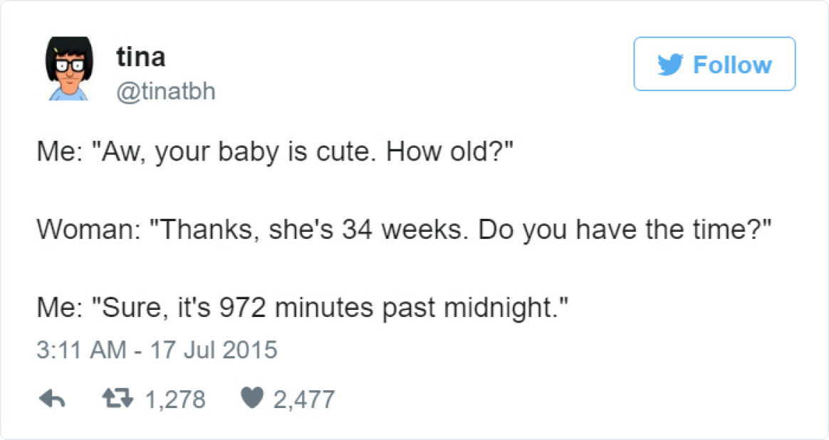This screenshot has width=829, height=440.
Task: Open the tweet timestamp 3:11 AM link
Action: coord(81,350)
